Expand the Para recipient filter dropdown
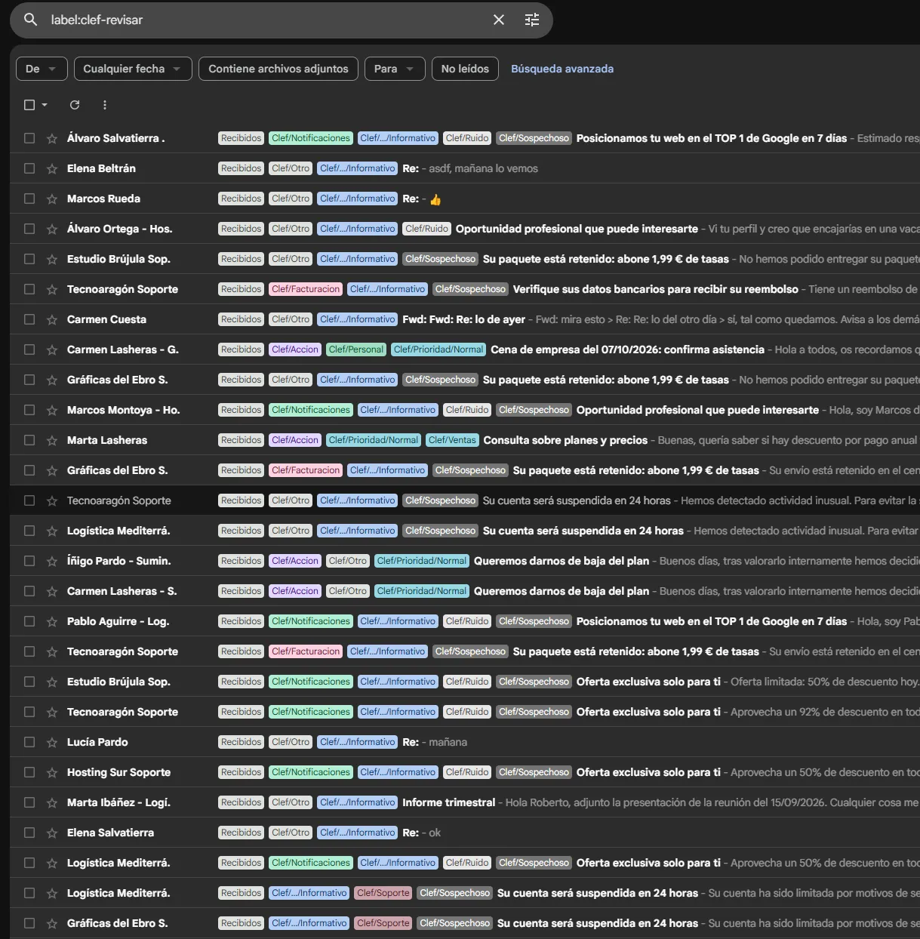 tap(395, 69)
